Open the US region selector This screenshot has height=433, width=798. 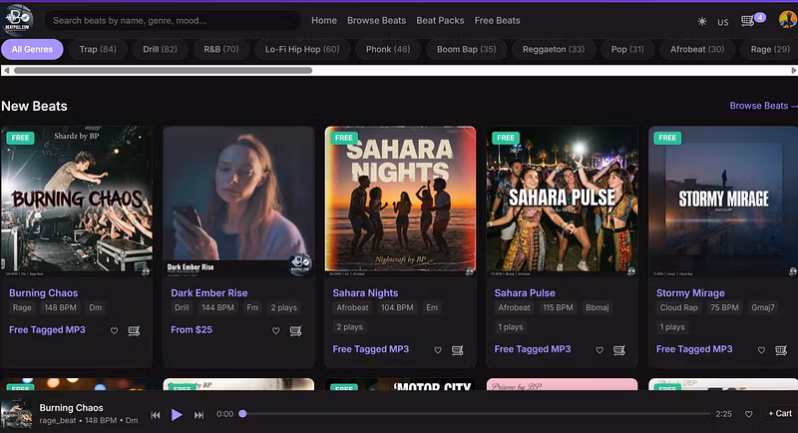[x=722, y=22]
